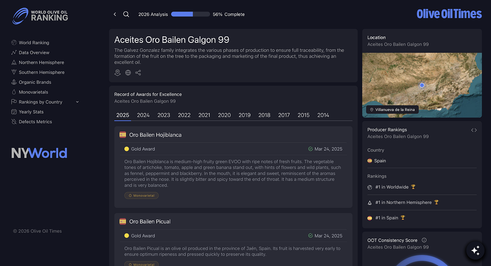Switch to the 2024 awards tab
Screen dimensions: 491x266
[x=143, y=115]
